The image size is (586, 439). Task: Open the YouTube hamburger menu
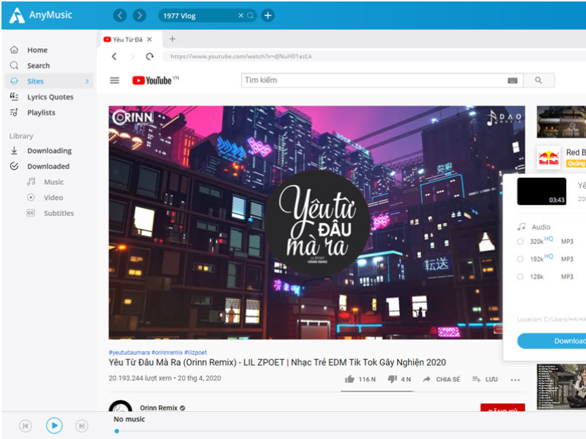click(x=115, y=80)
